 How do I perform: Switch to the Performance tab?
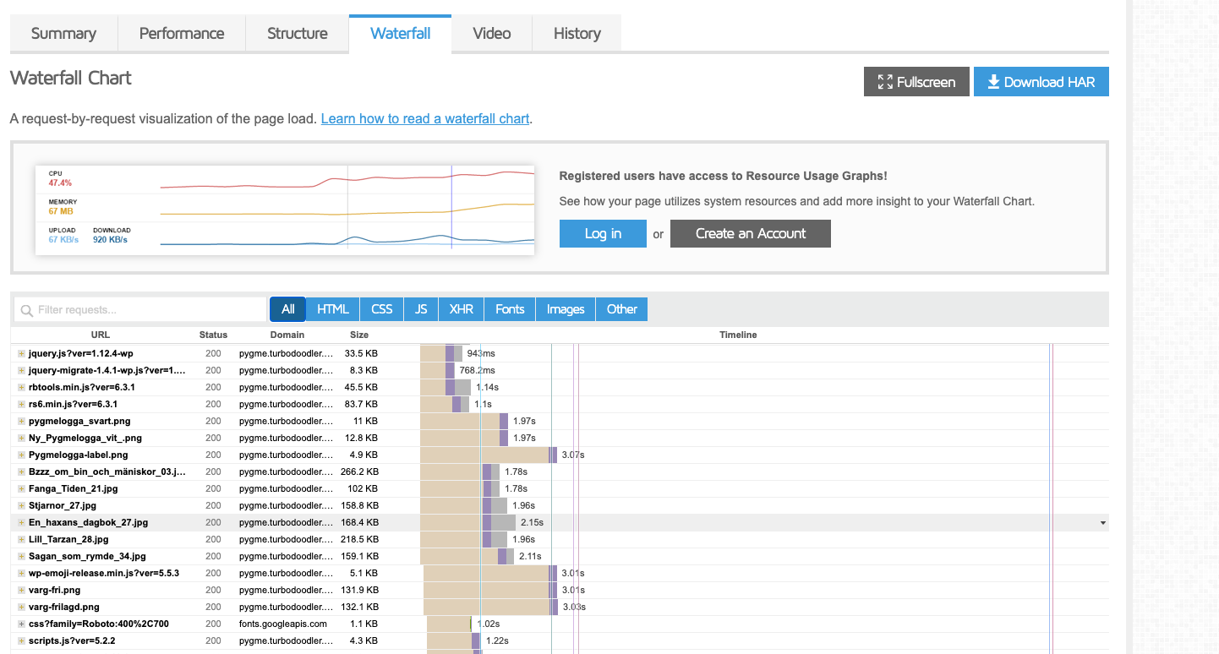(x=182, y=34)
